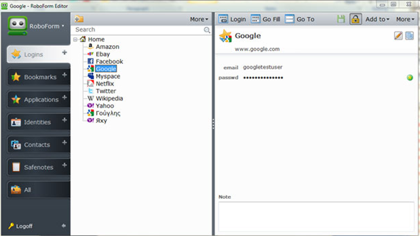Screen dimensions: 420x236
Task: Click the Wikipedia W icon in the tree
Action: point(91,99)
